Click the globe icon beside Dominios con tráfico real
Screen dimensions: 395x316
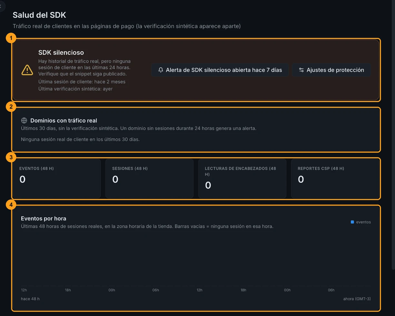tap(24, 121)
